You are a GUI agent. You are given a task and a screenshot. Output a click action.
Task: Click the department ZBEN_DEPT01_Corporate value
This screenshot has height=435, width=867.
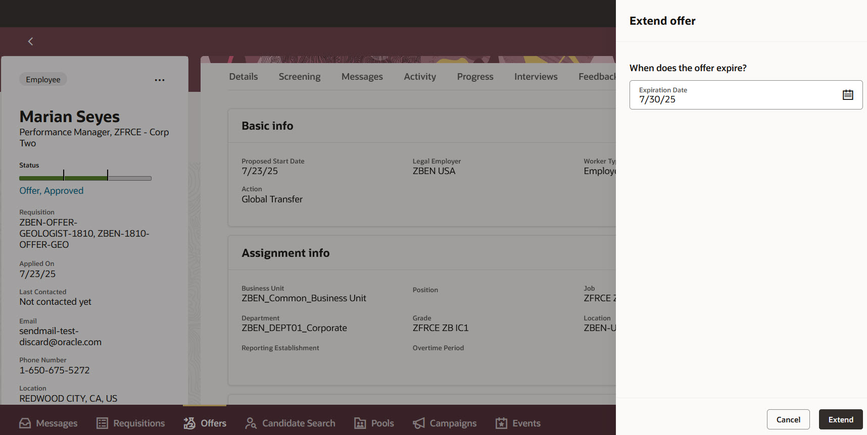point(295,328)
